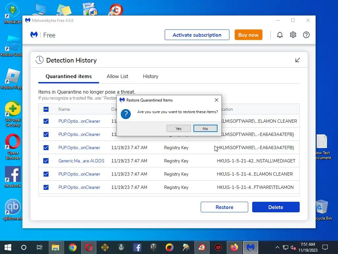Open the Facebook taskbar icon
The height and width of the screenshot is (254, 338).
(137, 247)
